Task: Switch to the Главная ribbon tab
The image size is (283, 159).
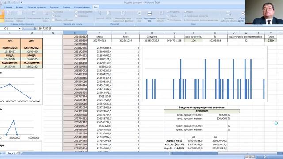Action: pos(8,7)
